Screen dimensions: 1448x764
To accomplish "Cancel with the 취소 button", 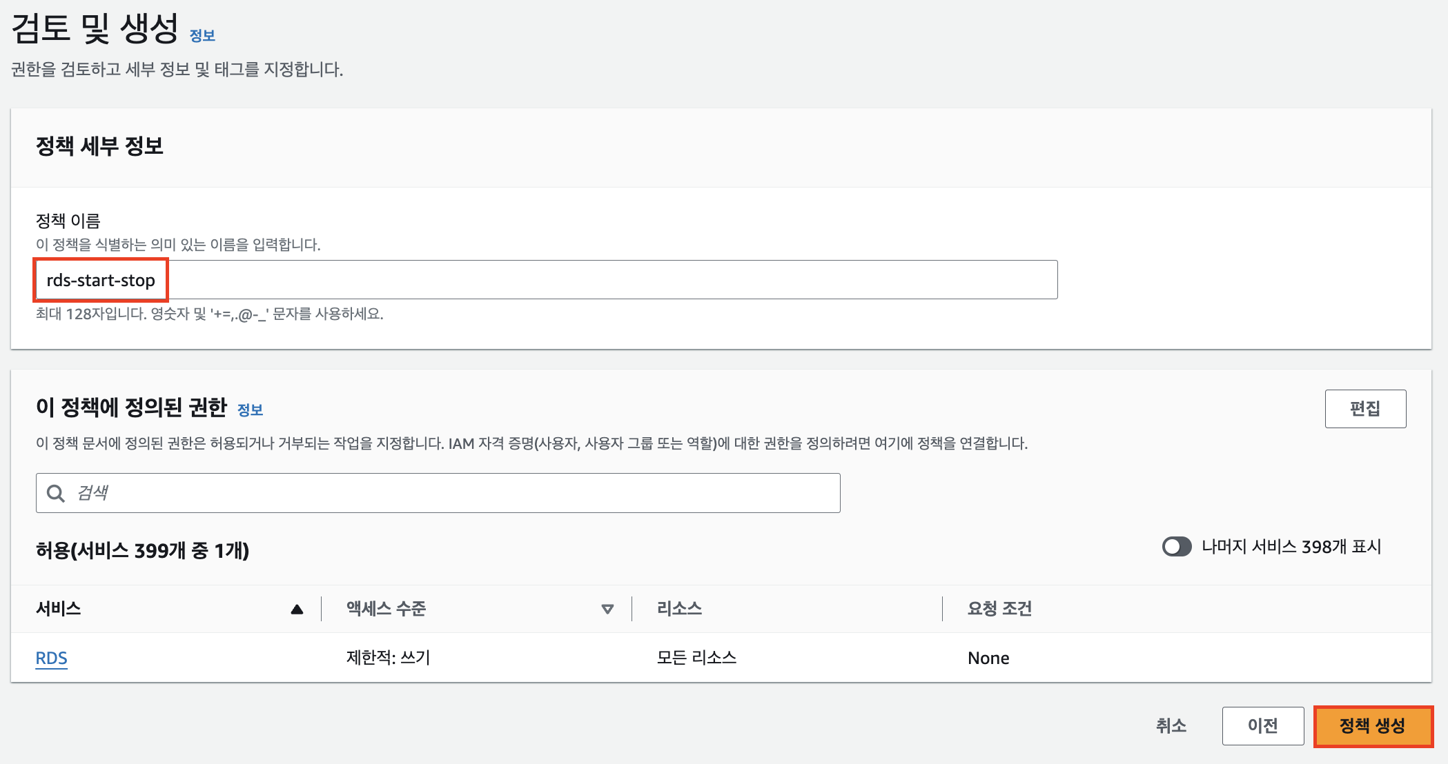I will [x=1171, y=725].
